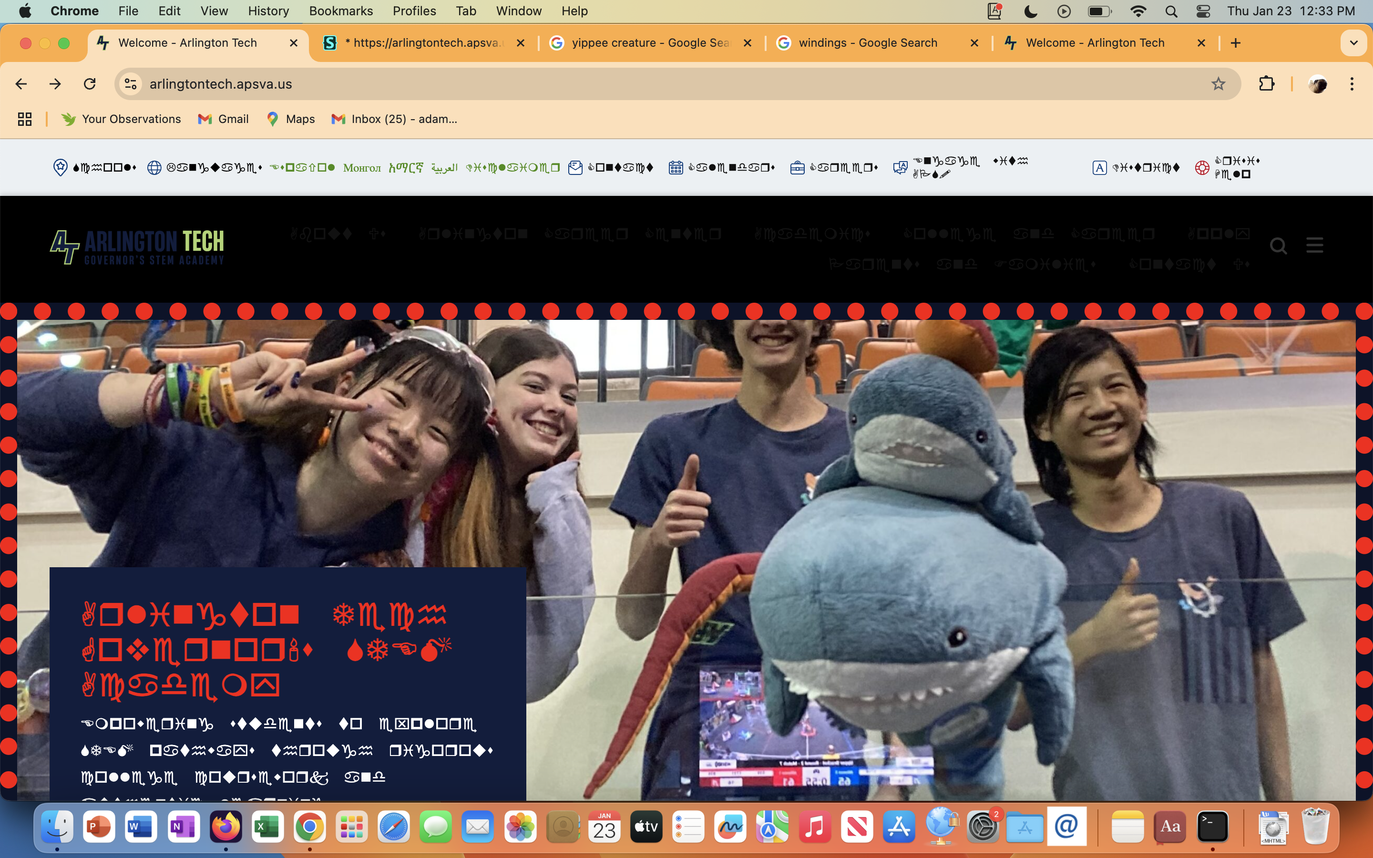
Task: Click the students with shark plush photo
Action: tap(686, 560)
